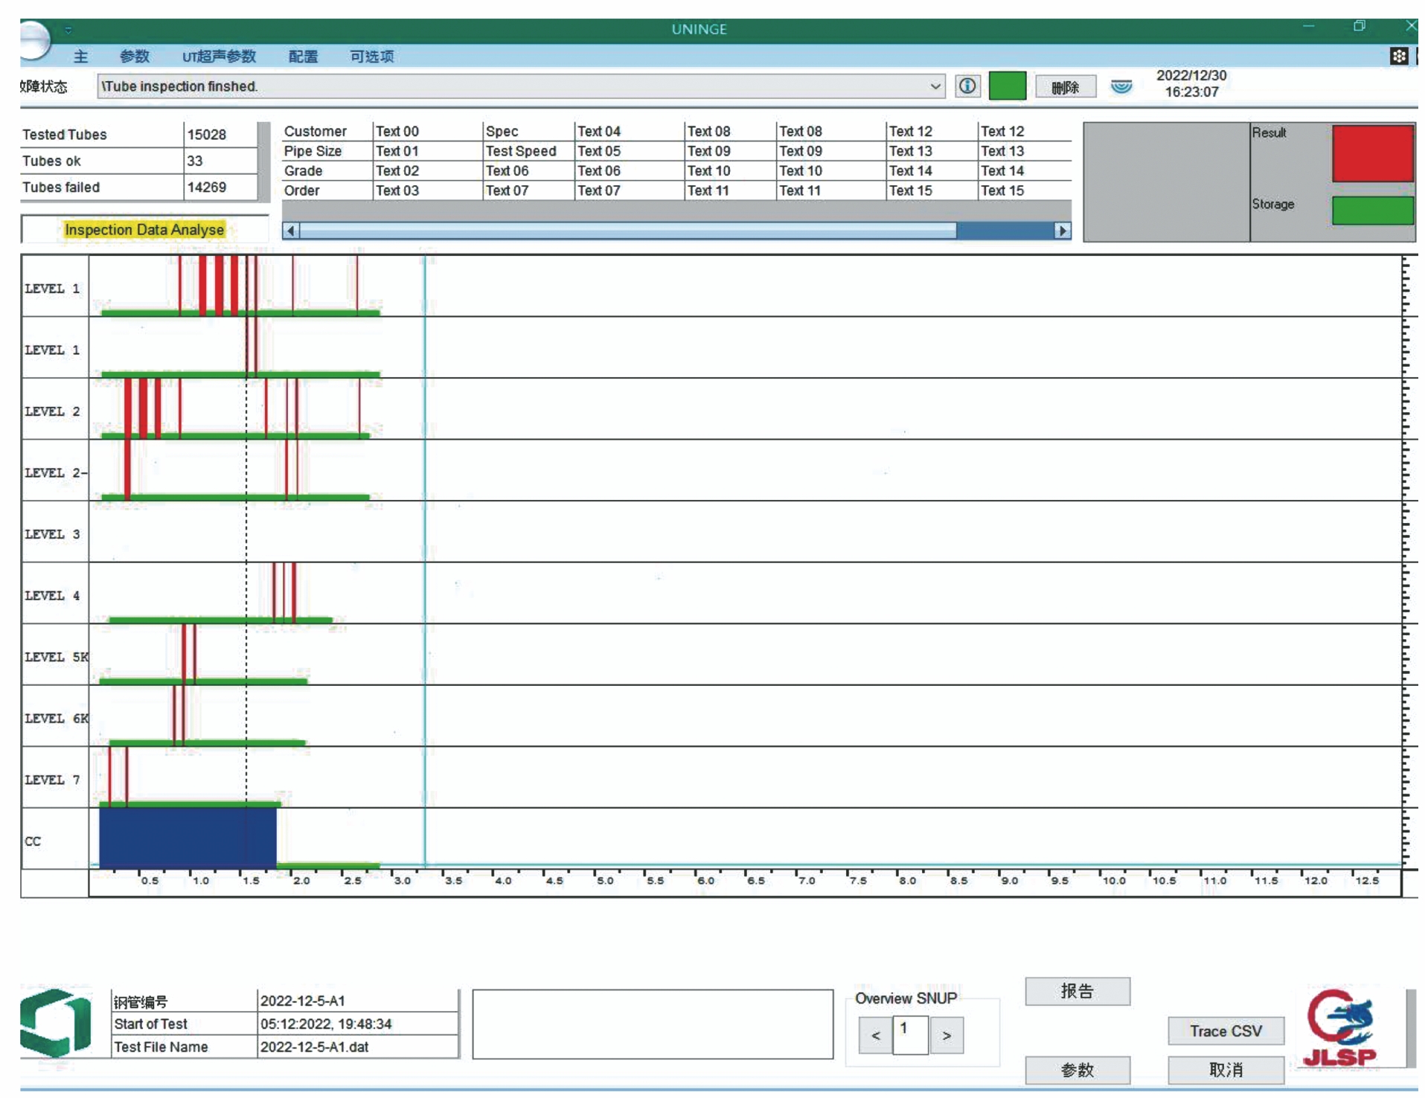Click the blue info circle icon

967,86
